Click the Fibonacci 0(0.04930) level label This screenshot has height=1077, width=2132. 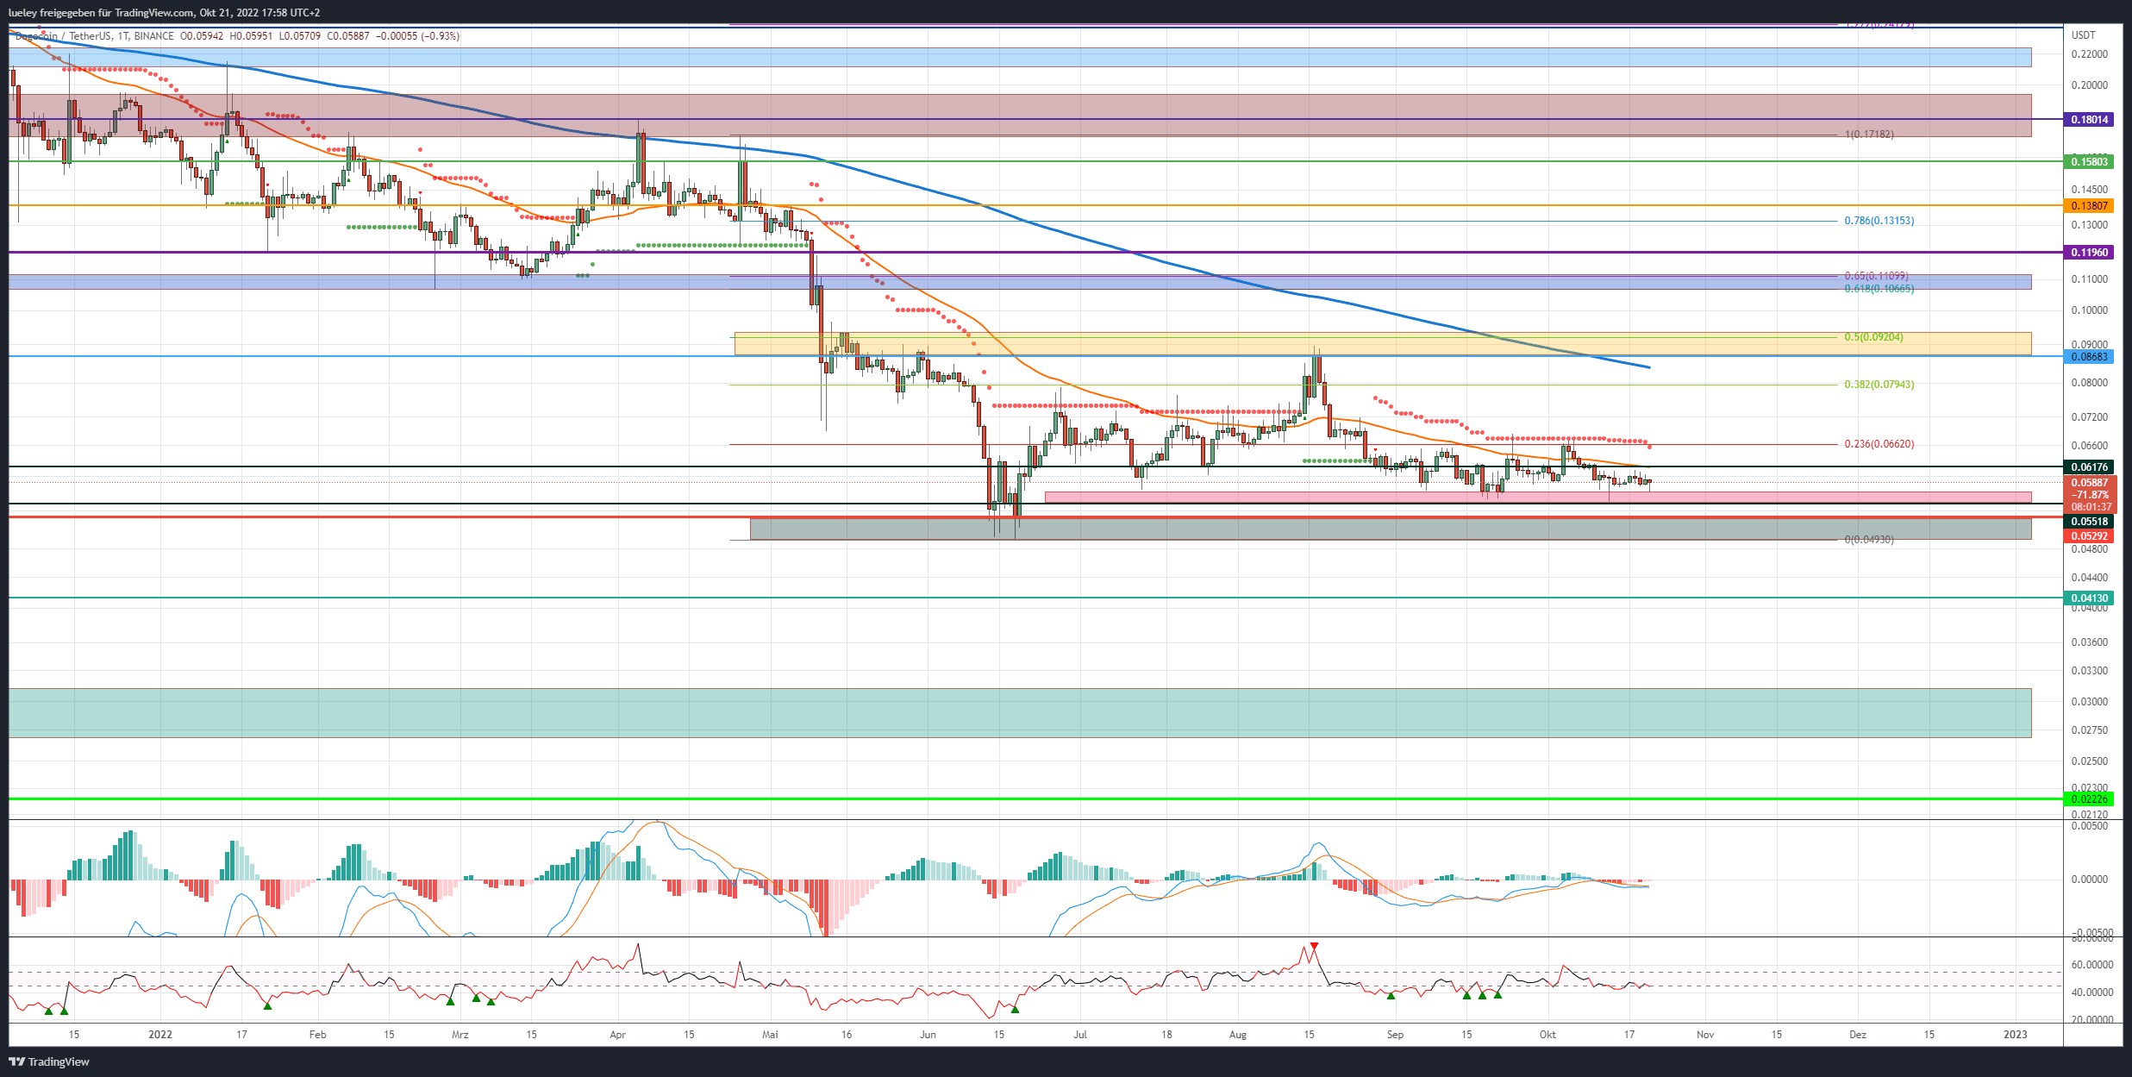click(1869, 540)
